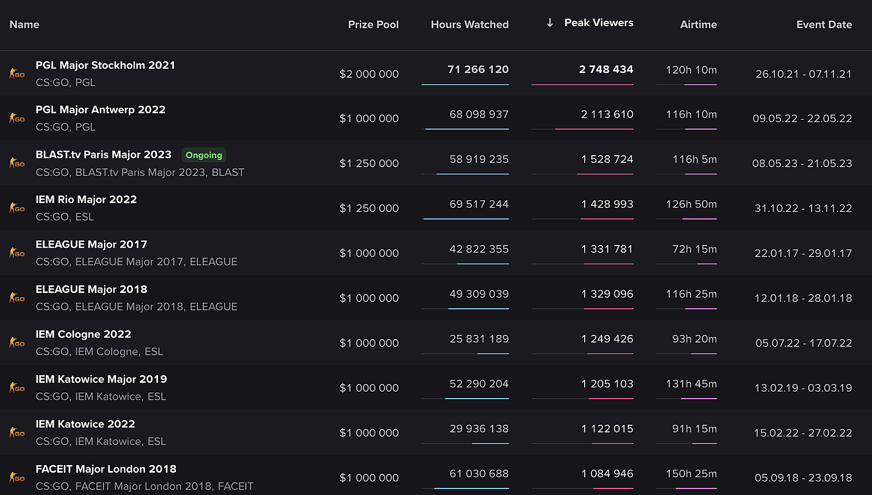872x495 pixels.
Task: Open IEM Rio Major 2022 event
Action: pos(86,200)
